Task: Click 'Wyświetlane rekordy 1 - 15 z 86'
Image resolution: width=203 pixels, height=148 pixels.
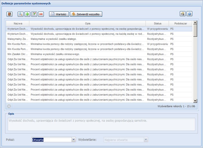Action: 176,106
